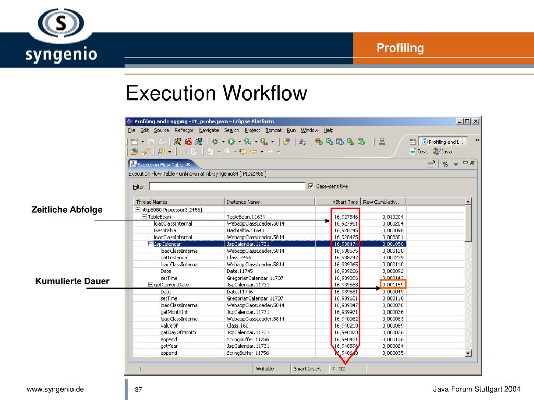Click the scrollbar down arrow
The image size is (534, 400).
468,353
